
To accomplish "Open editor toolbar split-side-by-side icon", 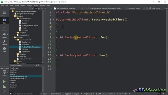I will (147, 8).
